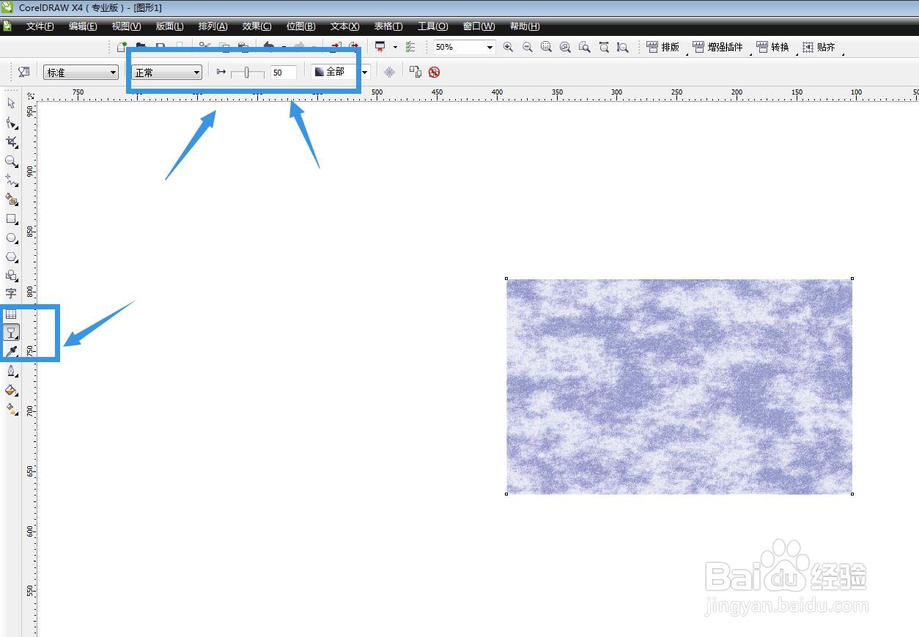Click the Welcome Screen icon

(x=410, y=47)
